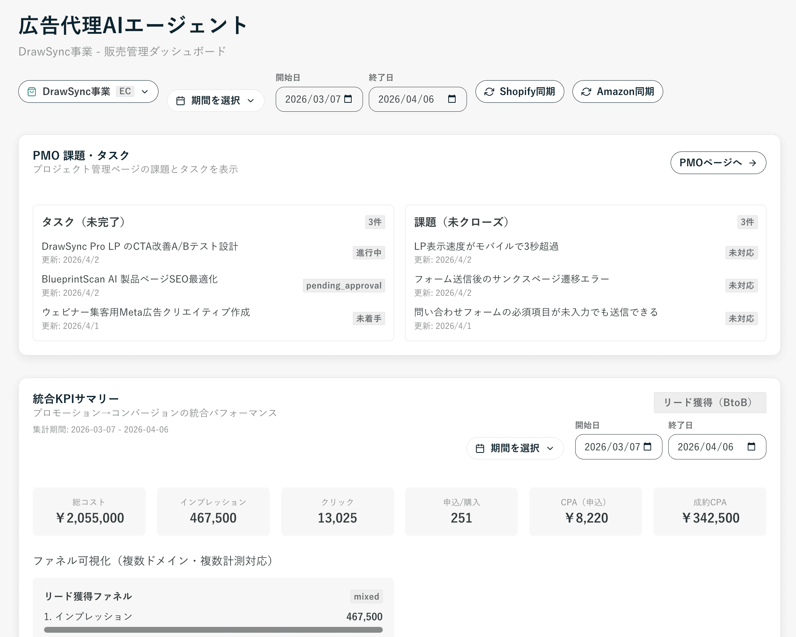Click the 未対応 badge on LP表示速度 issue

pos(741,252)
